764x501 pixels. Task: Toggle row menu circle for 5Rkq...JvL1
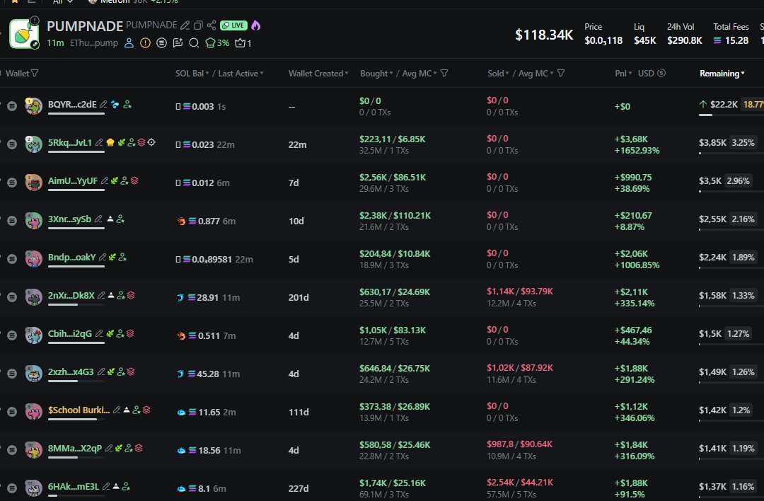point(12,144)
